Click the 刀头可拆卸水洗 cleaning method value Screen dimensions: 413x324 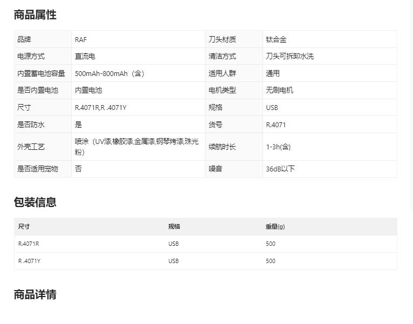(x=290, y=56)
